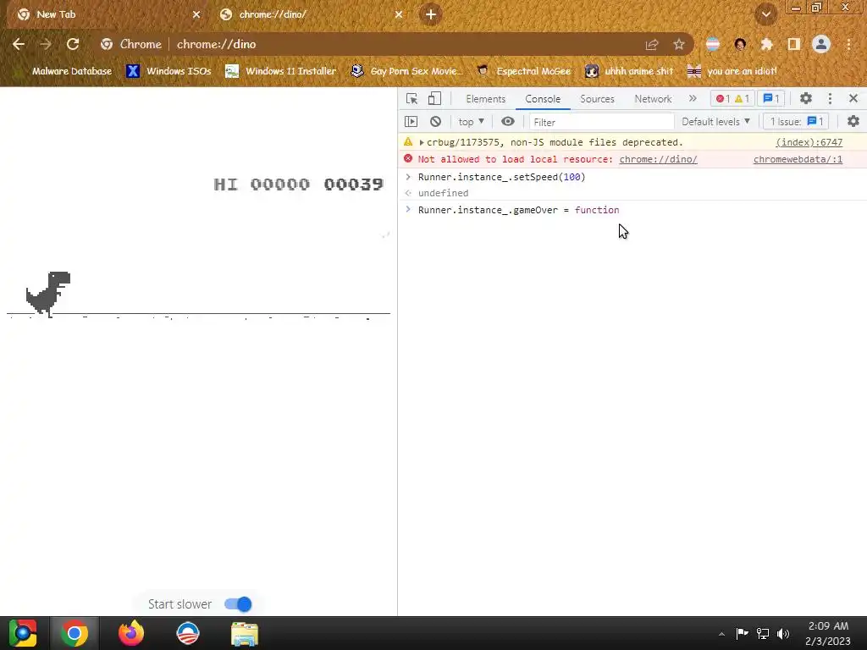Viewport: 867px width, 650px height.
Task: Open the top context dropdown
Action: (471, 122)
